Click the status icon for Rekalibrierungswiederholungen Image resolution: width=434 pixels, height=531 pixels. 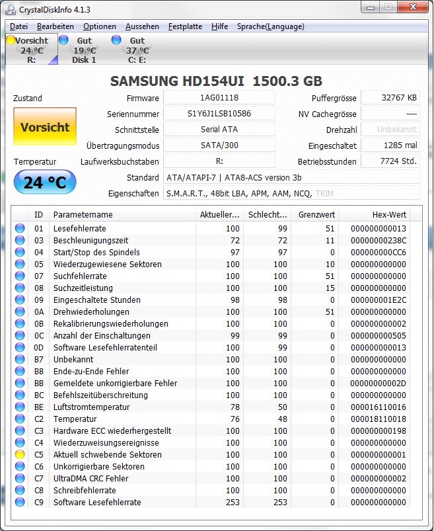[20, 323]
